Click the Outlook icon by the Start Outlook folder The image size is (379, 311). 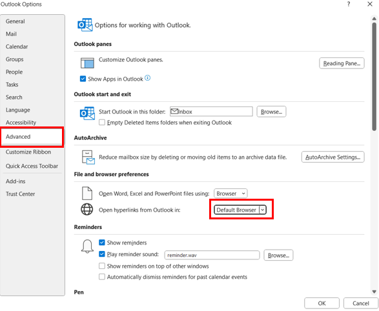(x=87, y=114)
